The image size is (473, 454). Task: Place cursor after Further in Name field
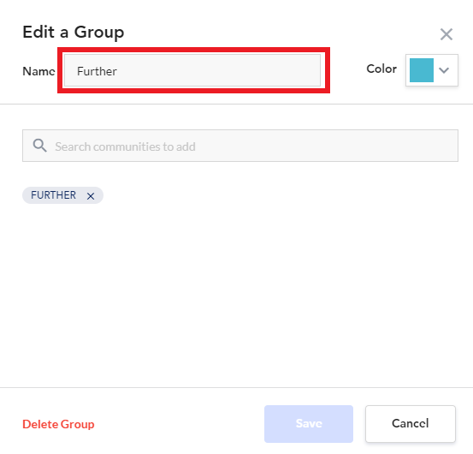pyautogui.click(x=118, y=71)
